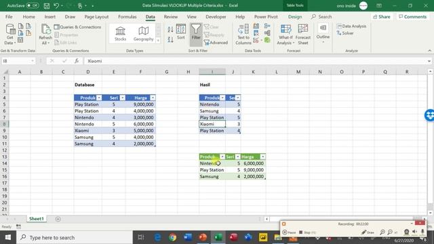Expand the Outline group

(x=323, y=34)
